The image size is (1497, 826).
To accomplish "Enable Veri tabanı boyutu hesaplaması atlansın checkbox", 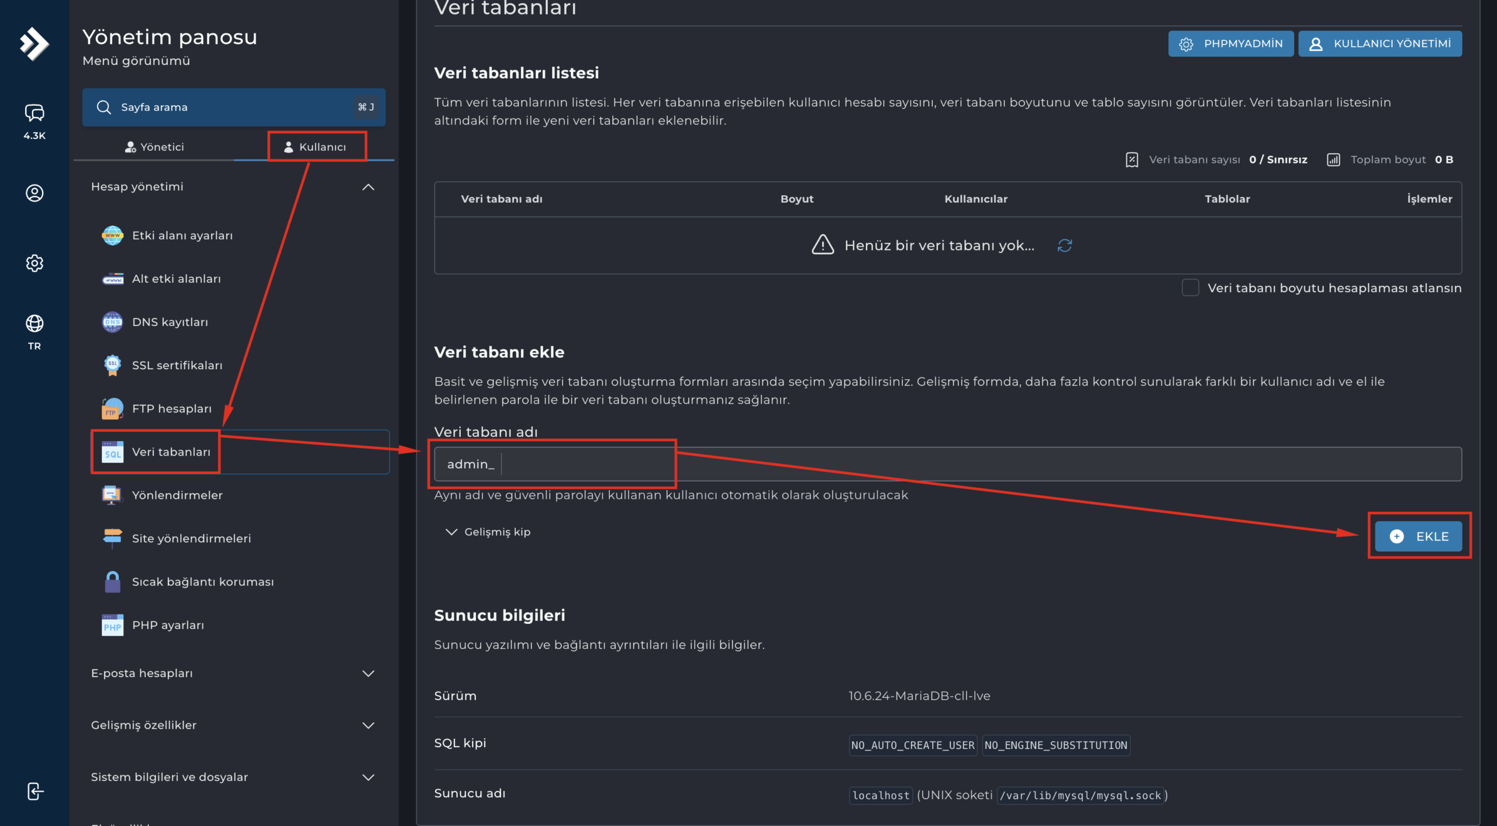I will 1190,288.
